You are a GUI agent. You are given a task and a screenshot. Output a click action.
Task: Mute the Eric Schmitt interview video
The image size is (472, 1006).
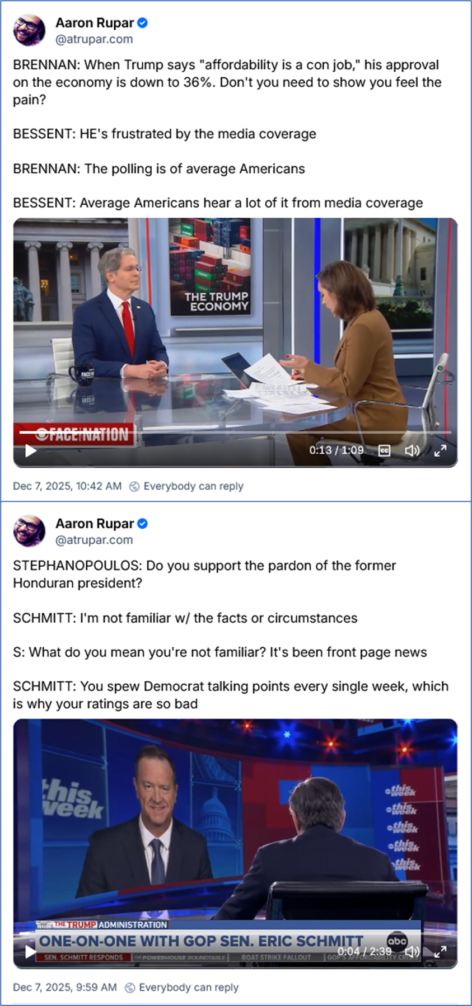point(412,951)
